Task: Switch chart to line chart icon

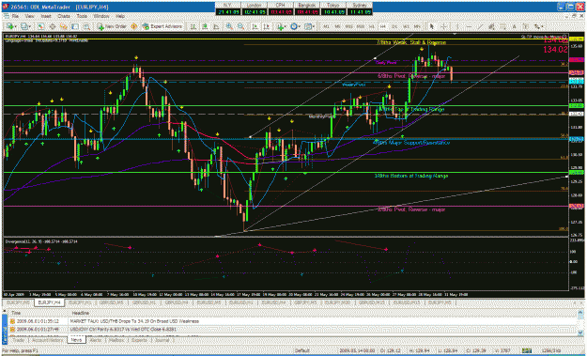Action: pos(216,26)
